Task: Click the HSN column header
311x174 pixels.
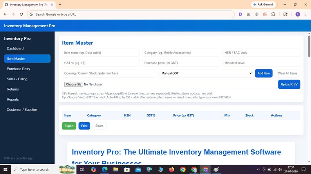Action: (x=127, y=115)
